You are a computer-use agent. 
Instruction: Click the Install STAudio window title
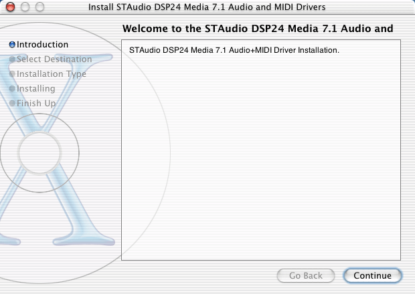click(x=207, y=7)
